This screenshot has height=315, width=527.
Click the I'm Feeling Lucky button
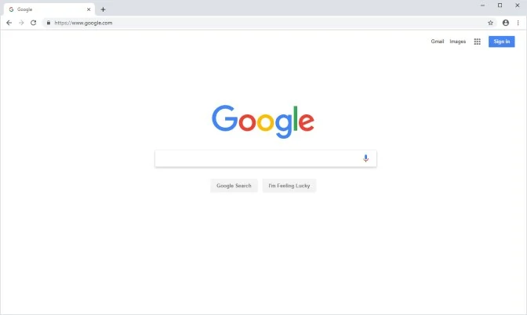[x=289, y=186]
